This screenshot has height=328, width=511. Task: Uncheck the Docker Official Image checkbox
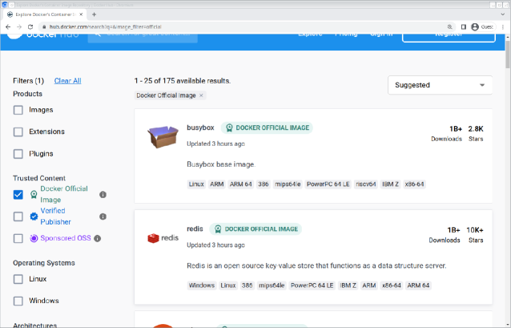(x=18, y=195)
